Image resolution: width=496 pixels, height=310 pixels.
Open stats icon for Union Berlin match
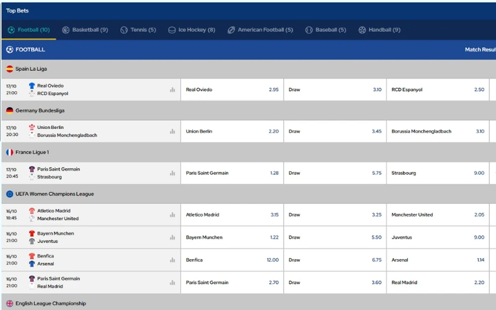coord(172,131)
